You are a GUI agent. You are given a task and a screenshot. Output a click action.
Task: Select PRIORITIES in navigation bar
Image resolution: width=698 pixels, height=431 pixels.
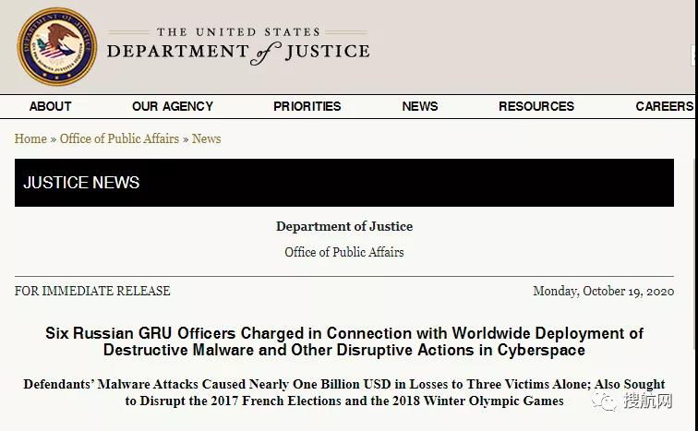click(307, 106)
